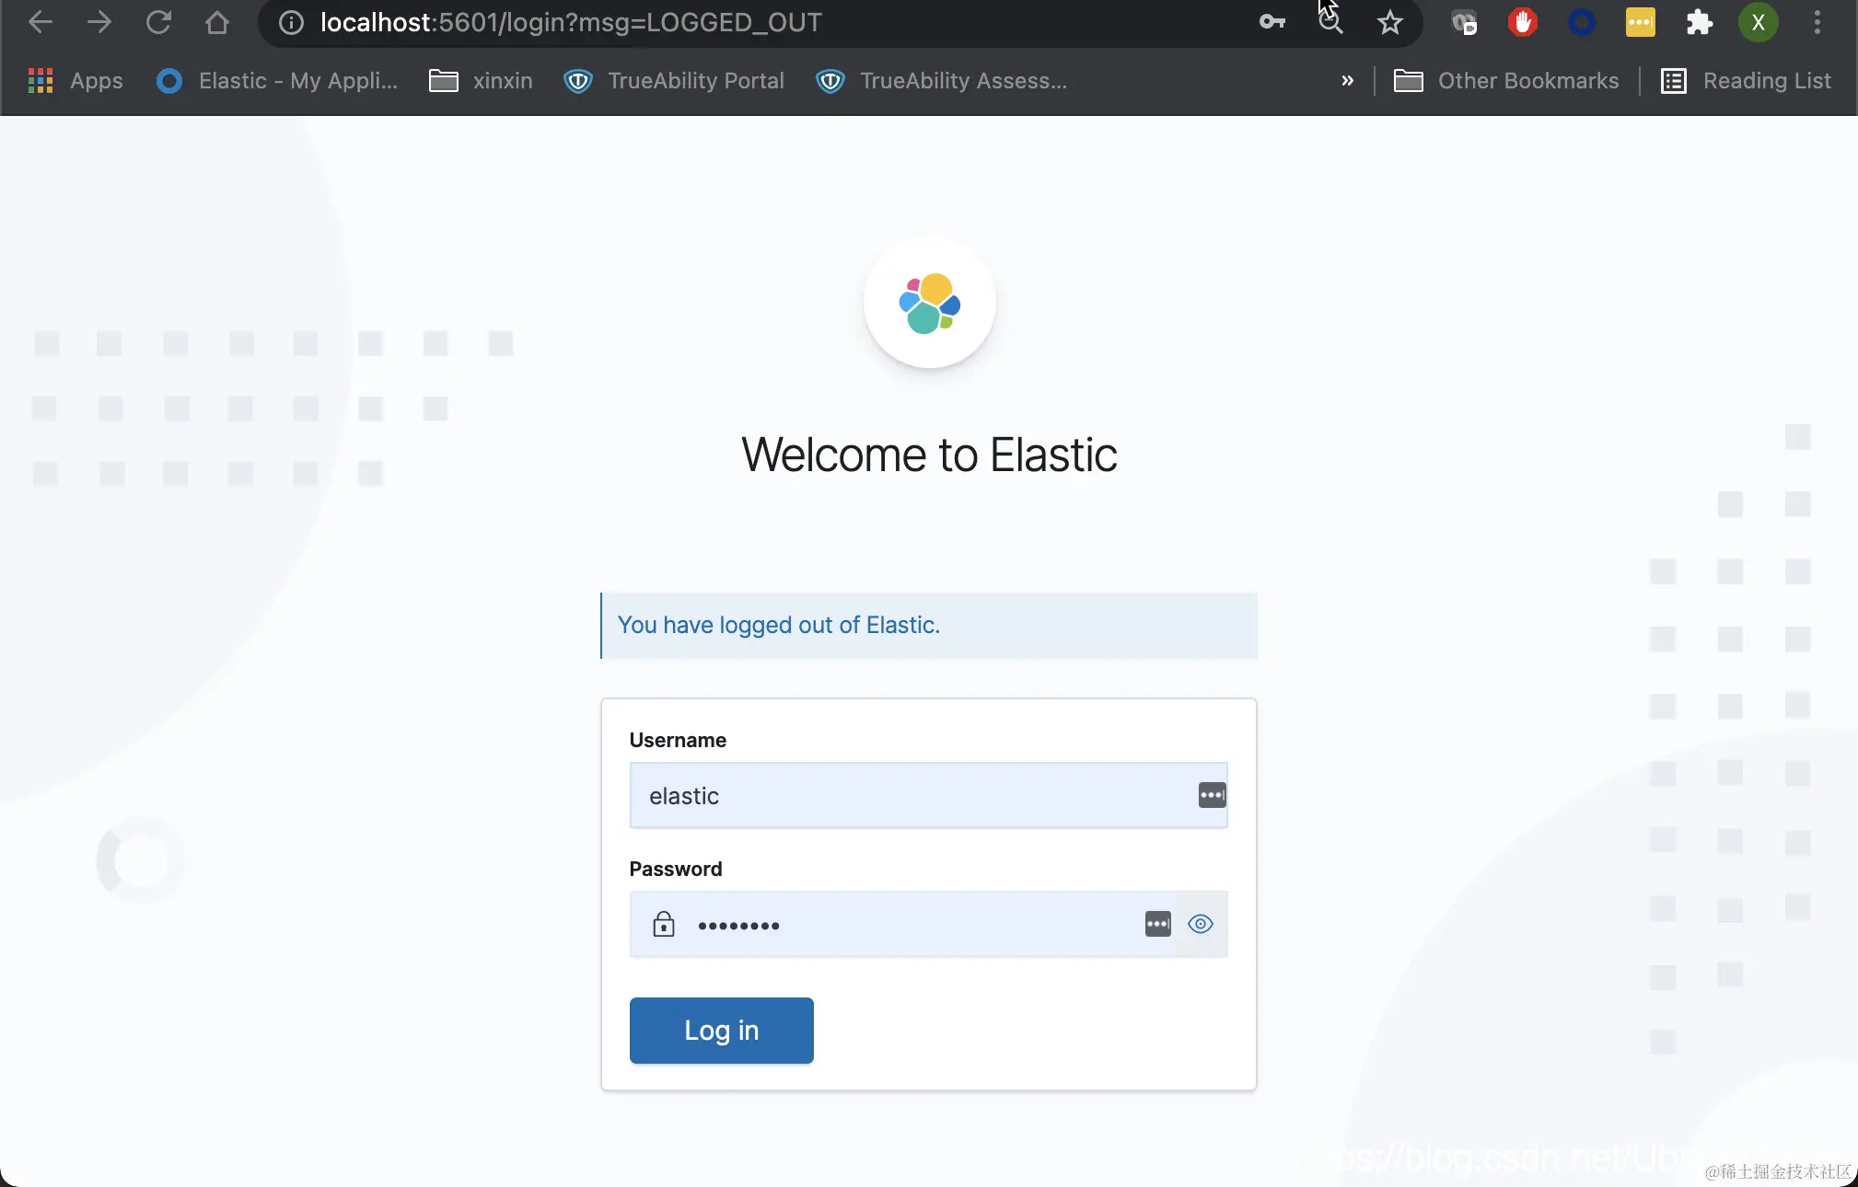Open the Extensions puzzle icon
The width and height of the screenshot is (1858, 1187).
click(1699, 22)
